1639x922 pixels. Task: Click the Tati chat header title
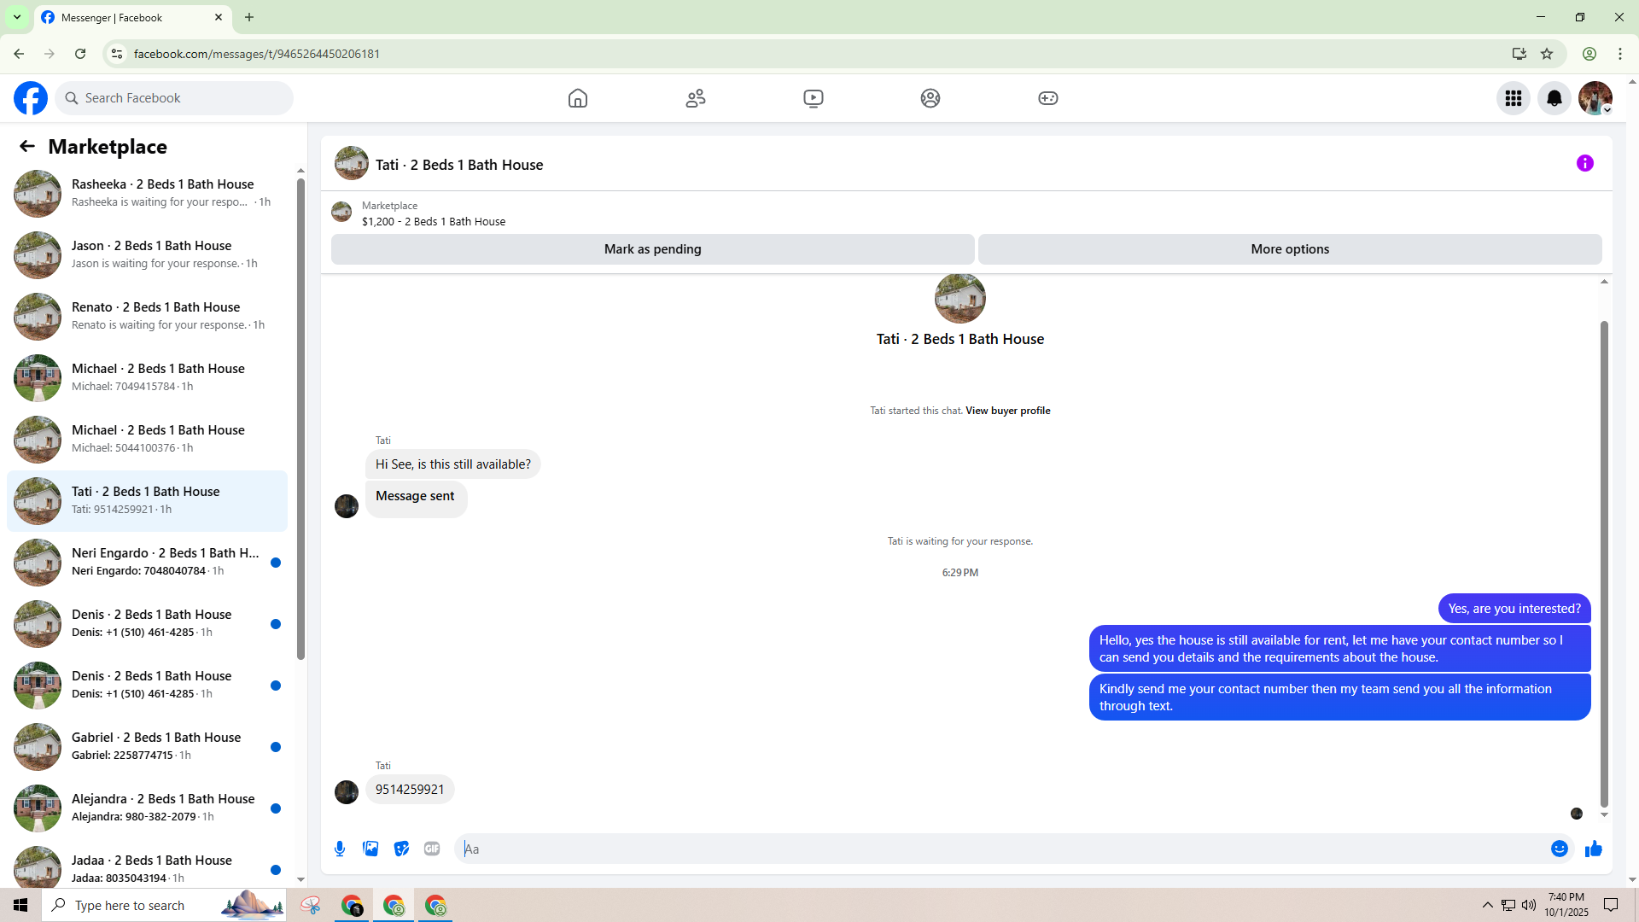click(x=459, y=165)
